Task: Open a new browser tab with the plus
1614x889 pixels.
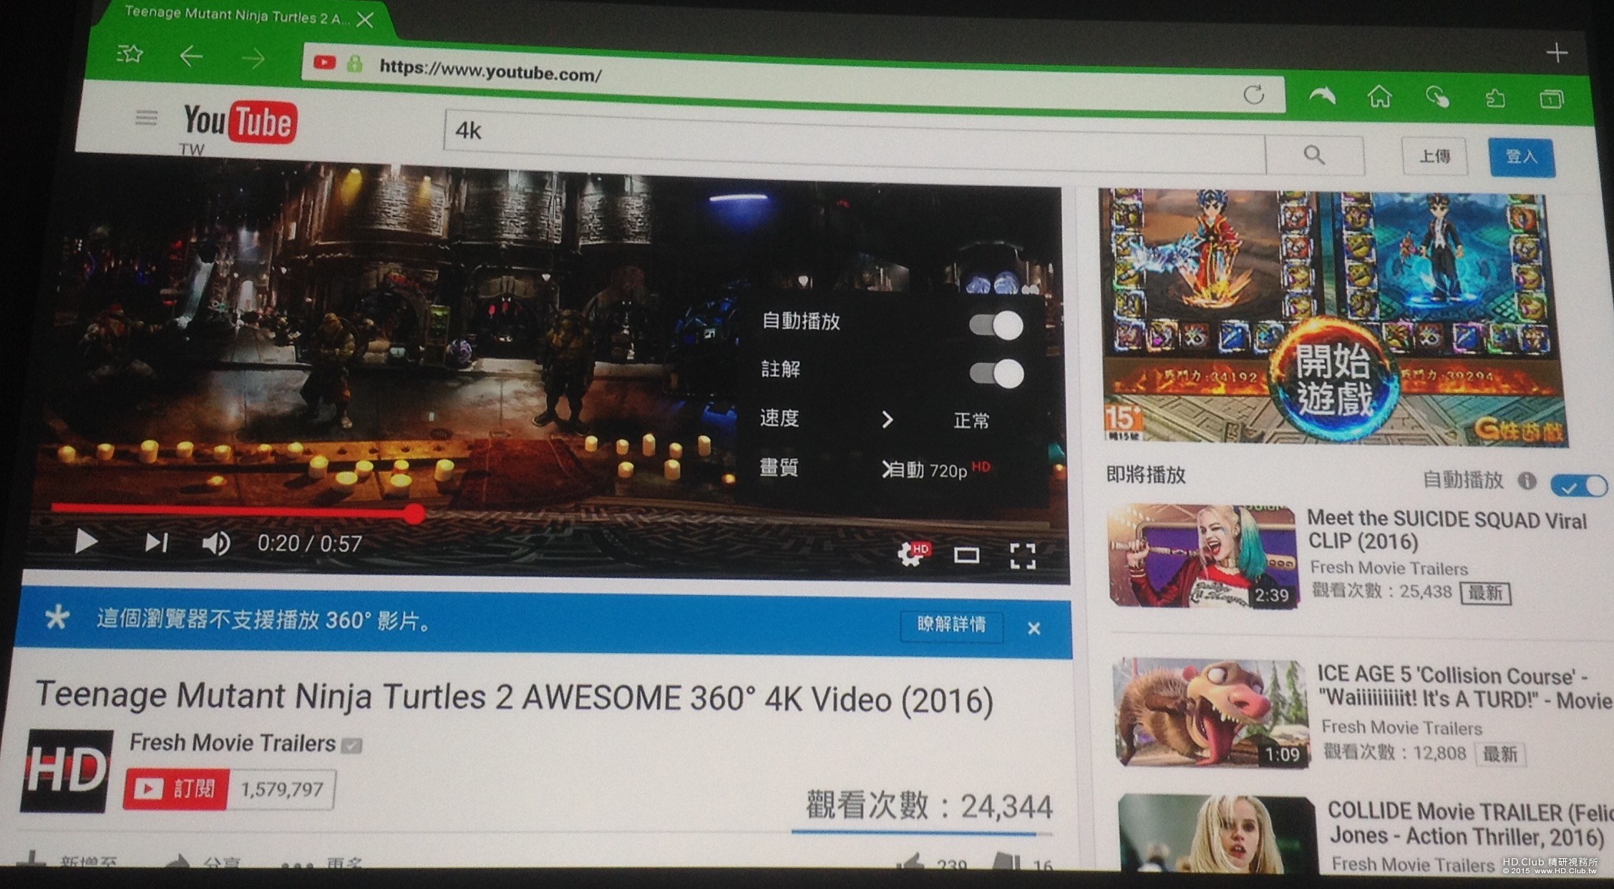Action: pyautogui.click(x=1557, y=52)
